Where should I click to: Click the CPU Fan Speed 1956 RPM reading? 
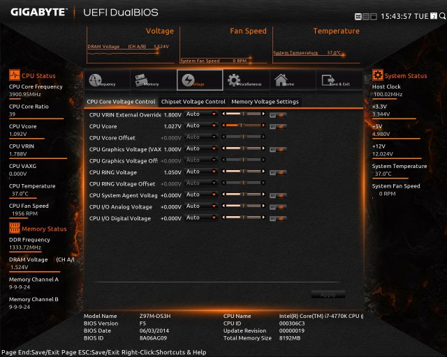pyautogui.click(x=24, y=213)
